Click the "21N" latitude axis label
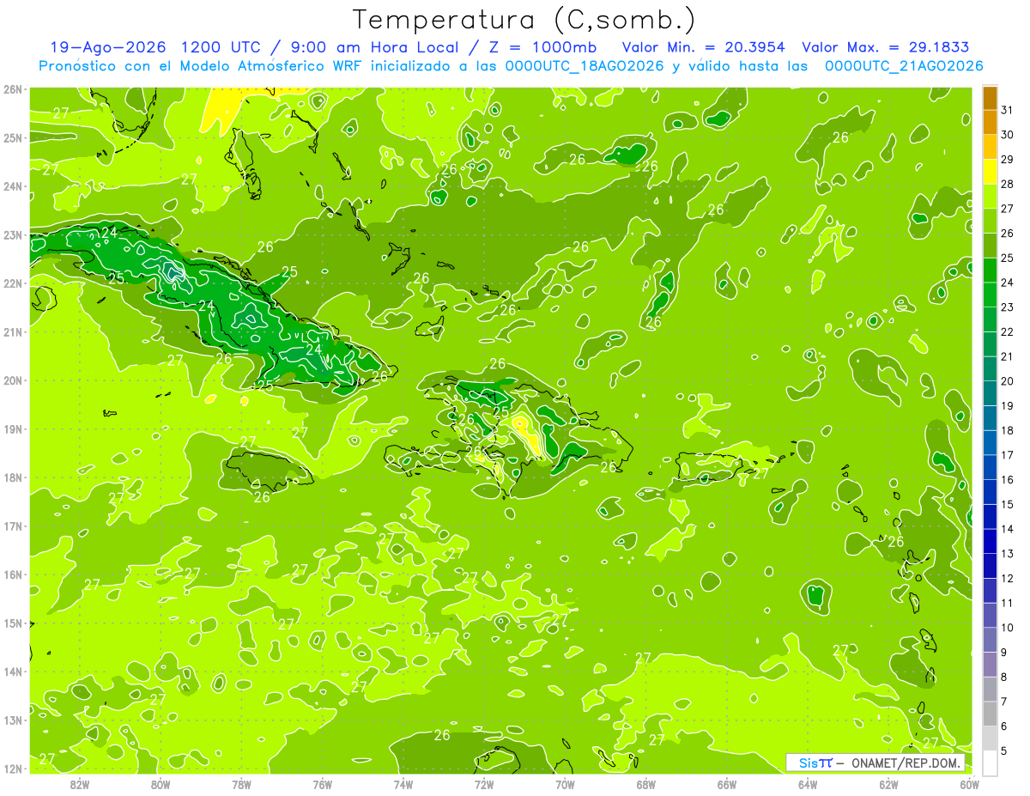Screen dimensions: 1030x796 [x=13, y=331]
